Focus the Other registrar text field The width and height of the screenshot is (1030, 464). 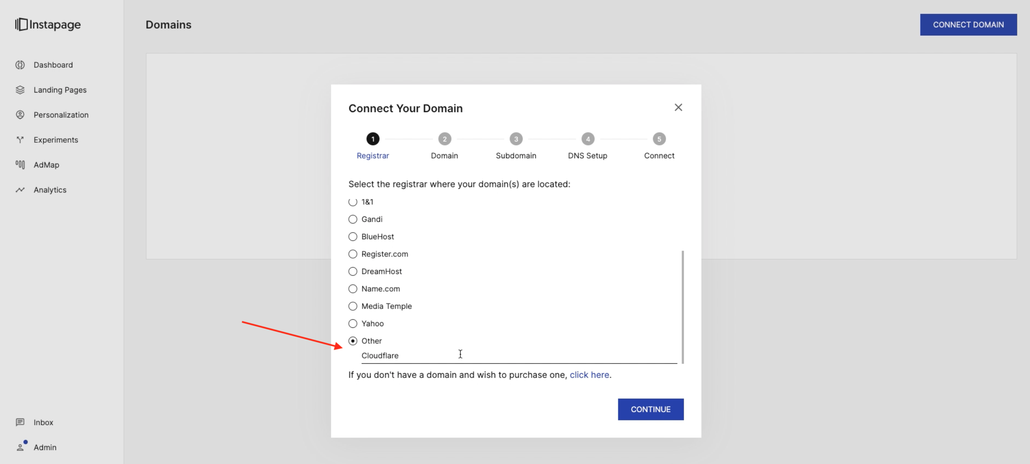click(x=519, y=356)
